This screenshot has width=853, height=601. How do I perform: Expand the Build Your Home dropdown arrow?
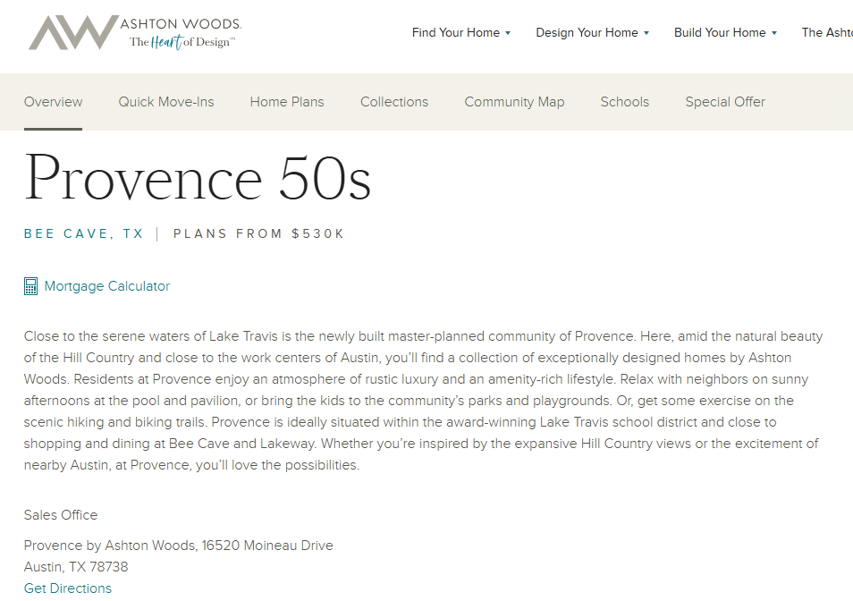[774, 33]
